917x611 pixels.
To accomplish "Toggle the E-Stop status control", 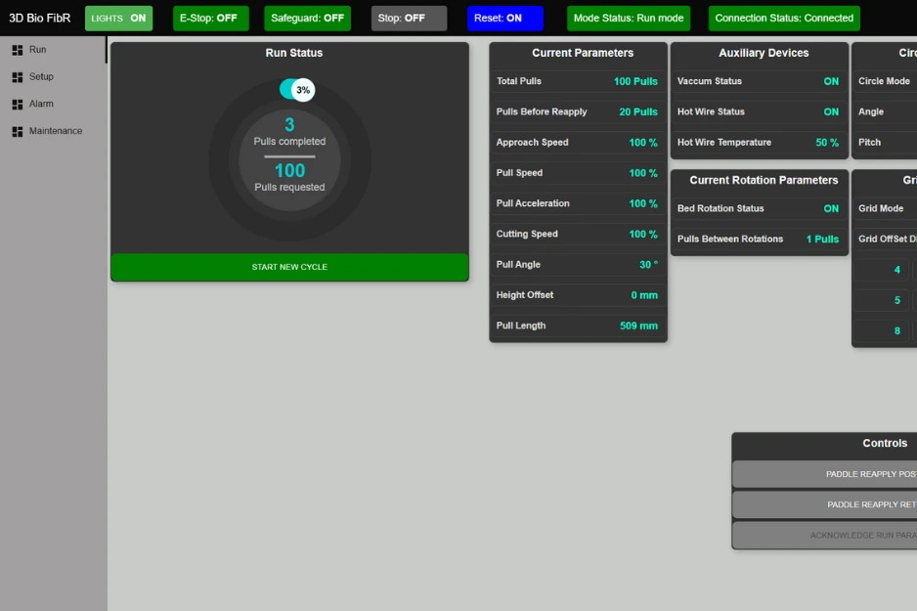I will [x=210, y=18].
